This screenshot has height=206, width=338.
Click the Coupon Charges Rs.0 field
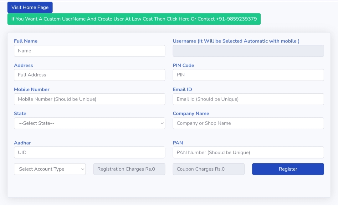coord(208,169)
